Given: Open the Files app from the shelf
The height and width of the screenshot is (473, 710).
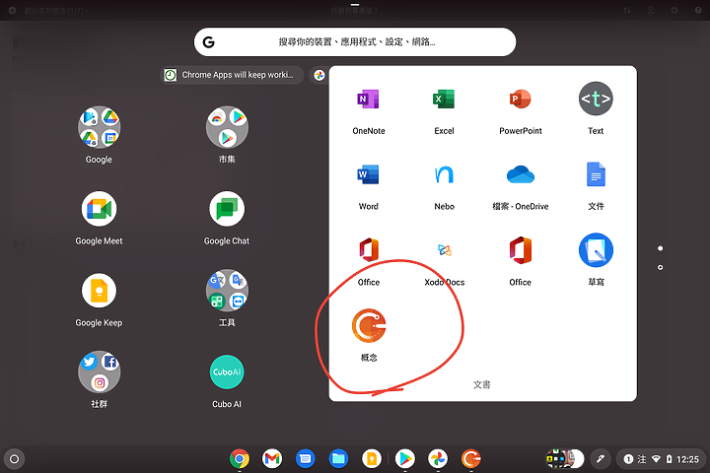Looking at the screenshot, I should [338, 459].
